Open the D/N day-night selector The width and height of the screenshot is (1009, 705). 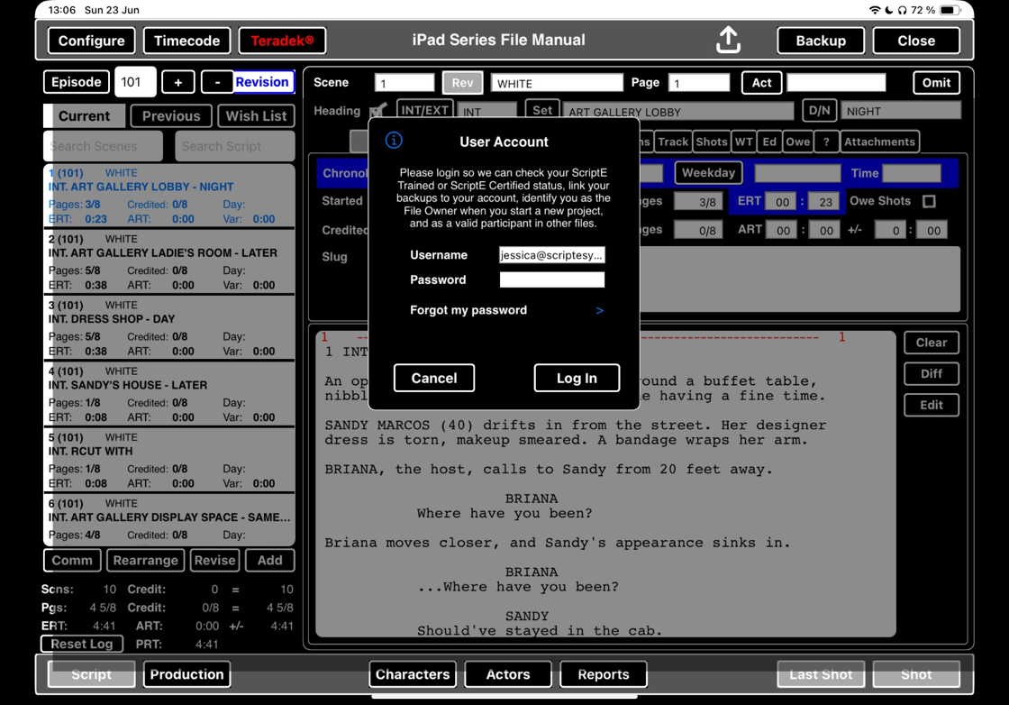819,111
